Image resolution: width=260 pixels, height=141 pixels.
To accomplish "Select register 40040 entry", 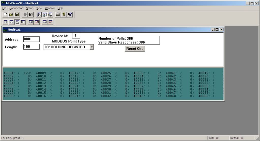I will click(147, 96).
